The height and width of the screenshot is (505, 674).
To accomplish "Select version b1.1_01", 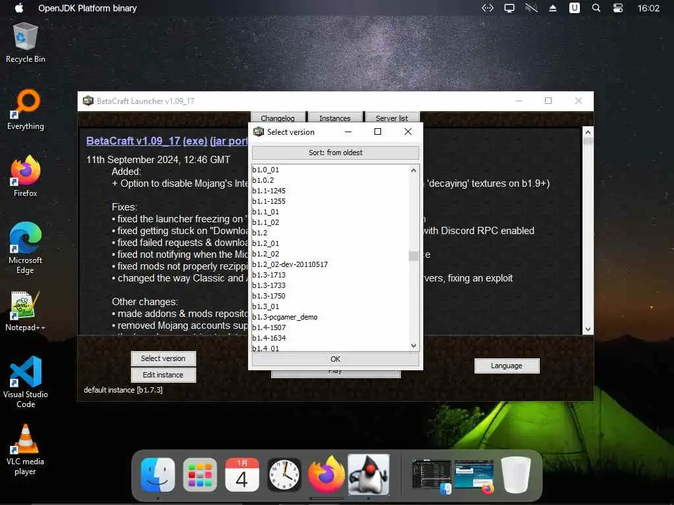I will tap(330, 212).
